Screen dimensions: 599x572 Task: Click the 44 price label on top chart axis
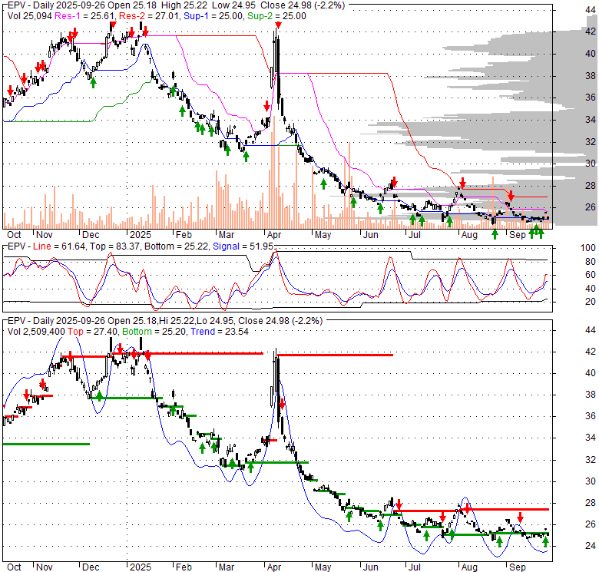(x=591, y=10)
